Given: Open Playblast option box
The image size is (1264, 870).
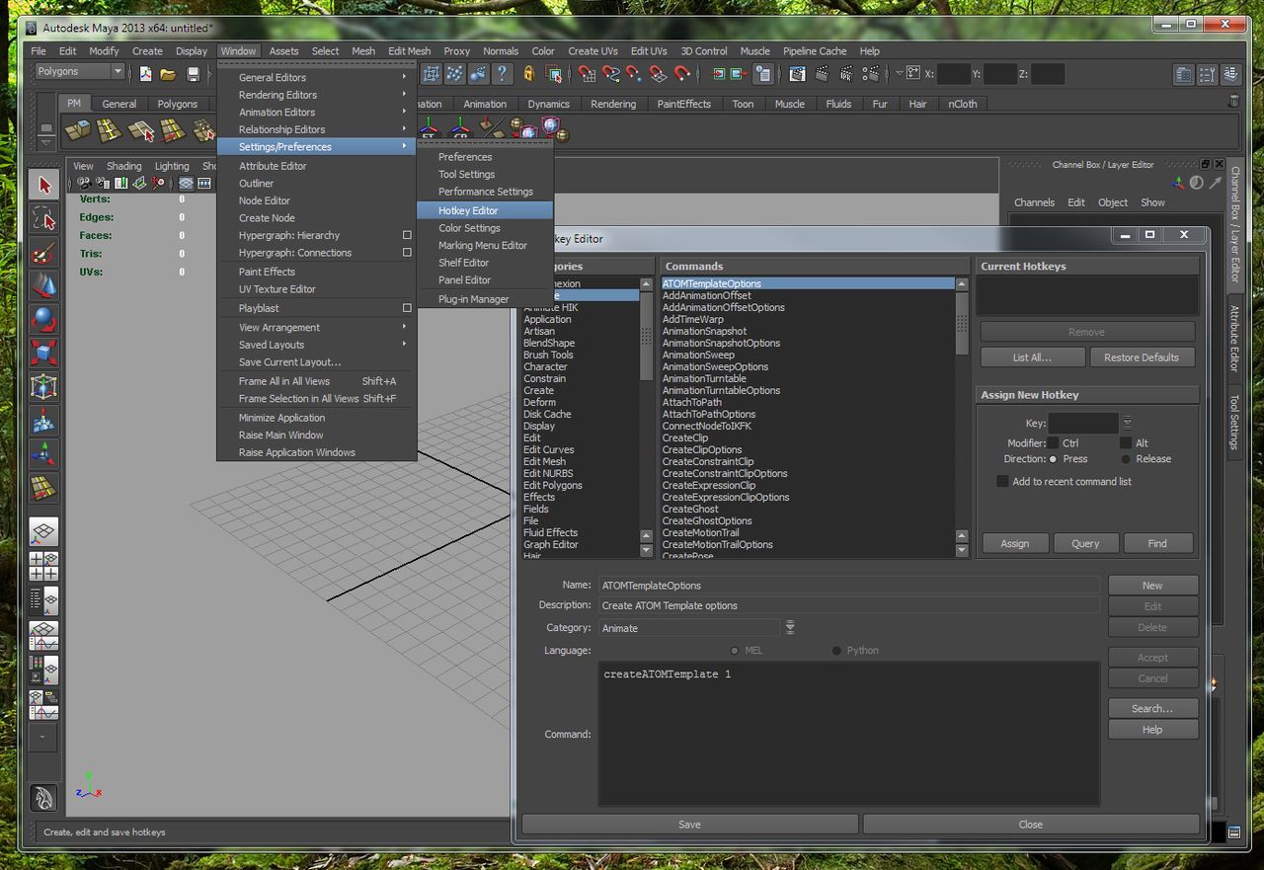Looking at the screenshot, I should pos(406,308).
